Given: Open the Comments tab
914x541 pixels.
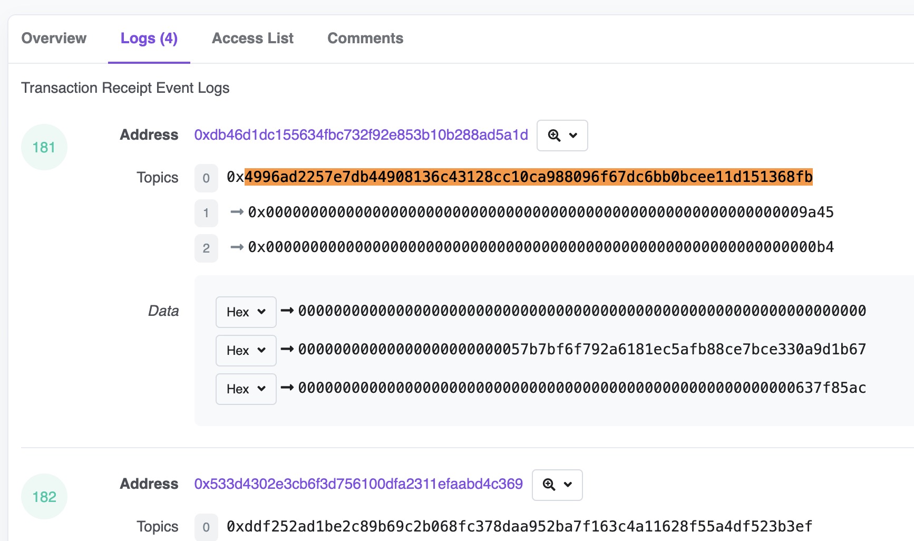Looking at the screenshot, I should 365,38.
